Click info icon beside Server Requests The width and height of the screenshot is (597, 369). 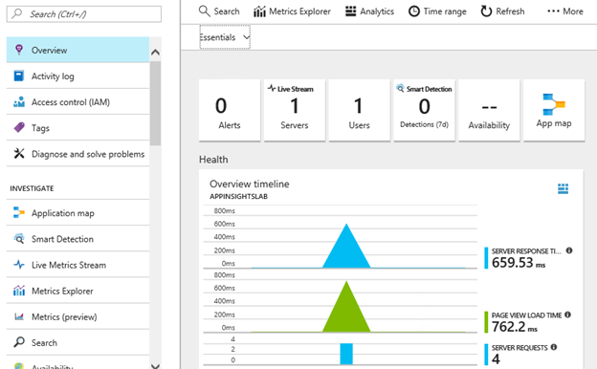(x=554, y=347)
